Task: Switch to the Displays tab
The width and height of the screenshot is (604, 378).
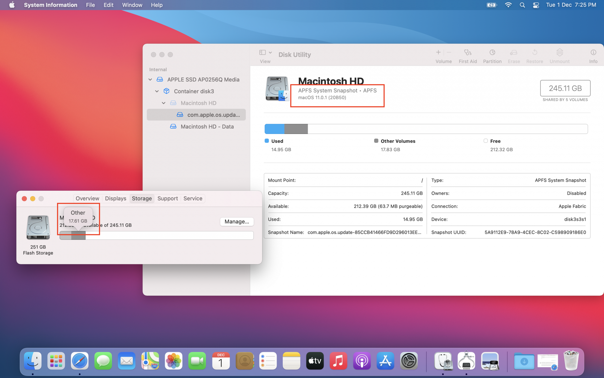Action: 115,198
